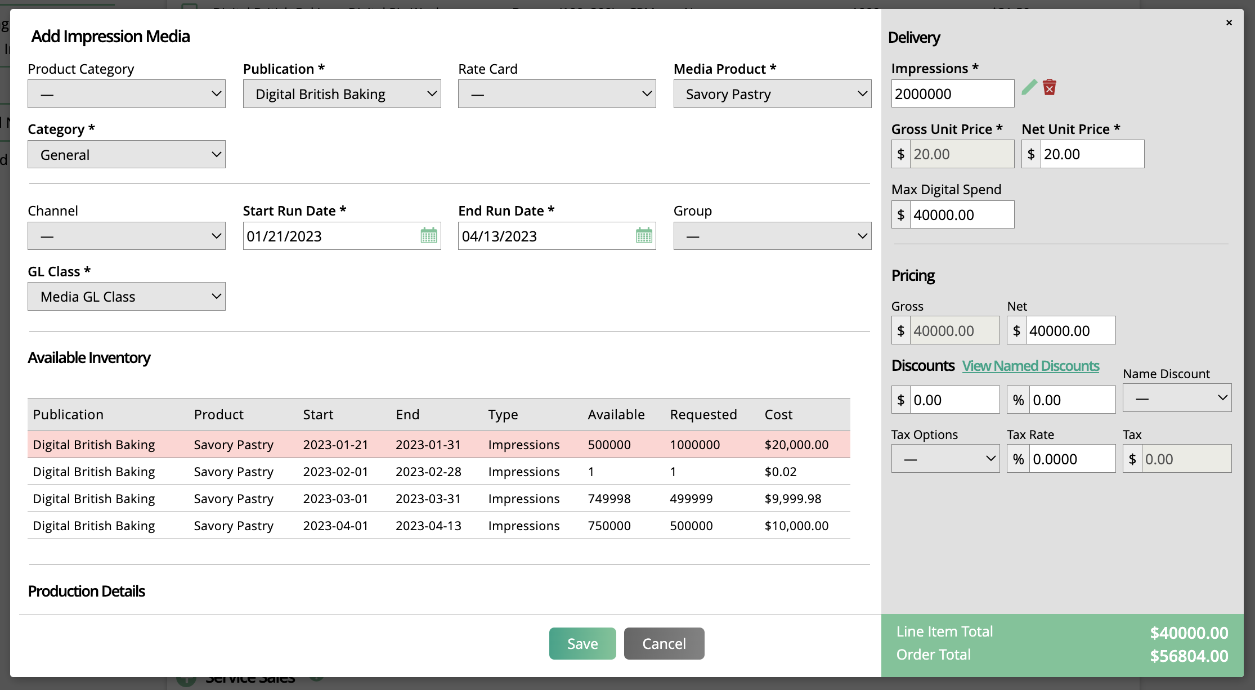Click the Gross pricing field
The image size is (1255, 690).
(954, 330)
